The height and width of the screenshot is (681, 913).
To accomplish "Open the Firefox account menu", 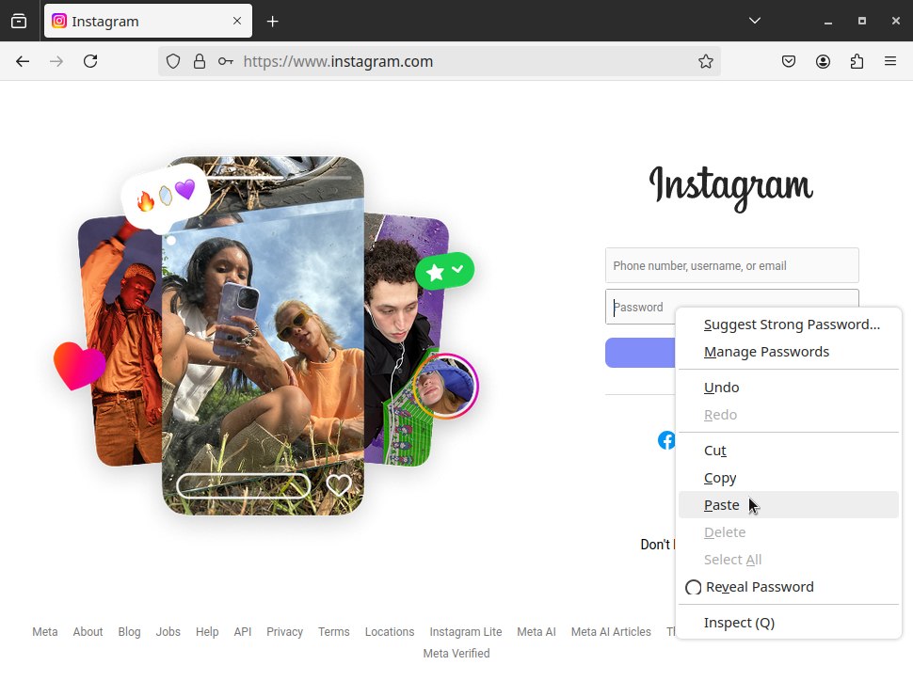I will coord(823,61).
